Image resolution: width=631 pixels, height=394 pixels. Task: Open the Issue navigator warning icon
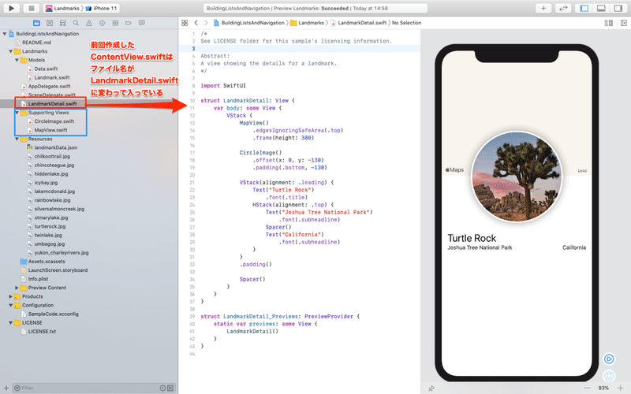(89, 23)
